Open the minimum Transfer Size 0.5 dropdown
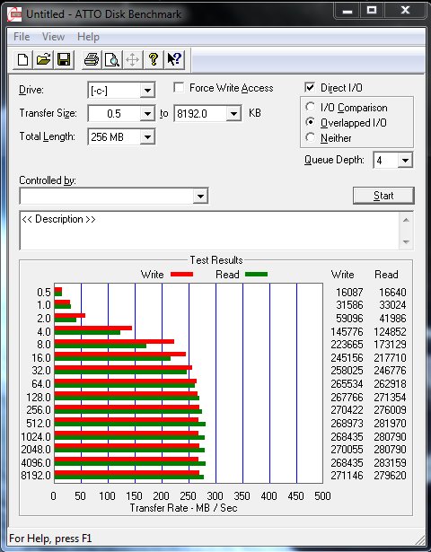 [x=147, y=114]
